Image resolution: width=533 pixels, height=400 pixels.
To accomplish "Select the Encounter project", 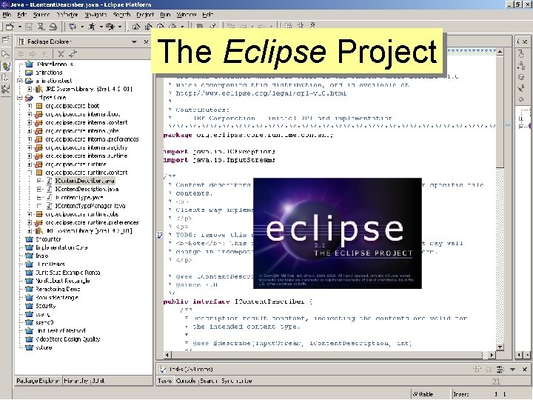I will click(x=48, y=239).
